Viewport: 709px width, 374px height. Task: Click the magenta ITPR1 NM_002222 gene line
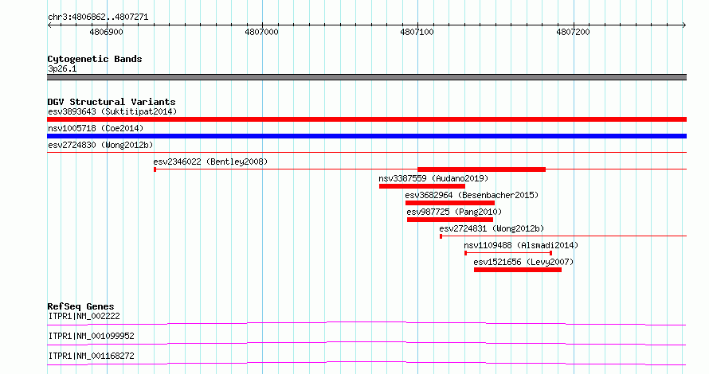pos(366,323)
